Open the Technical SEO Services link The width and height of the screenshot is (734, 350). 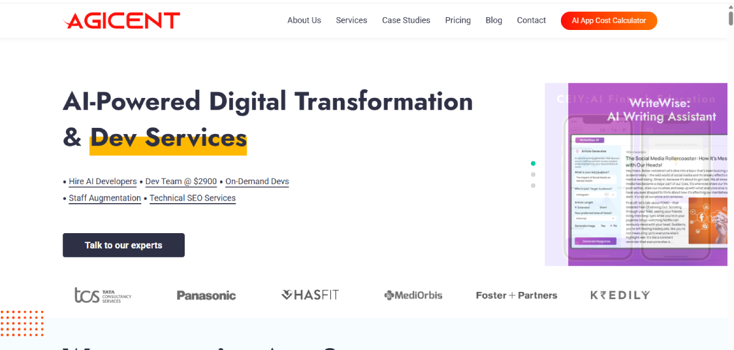[x=193, y=198]
